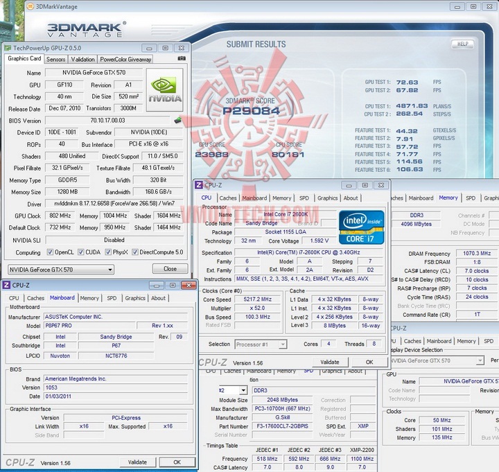Click the GPU-Z title bar app icon
The image size is (499, 472).
8,48
